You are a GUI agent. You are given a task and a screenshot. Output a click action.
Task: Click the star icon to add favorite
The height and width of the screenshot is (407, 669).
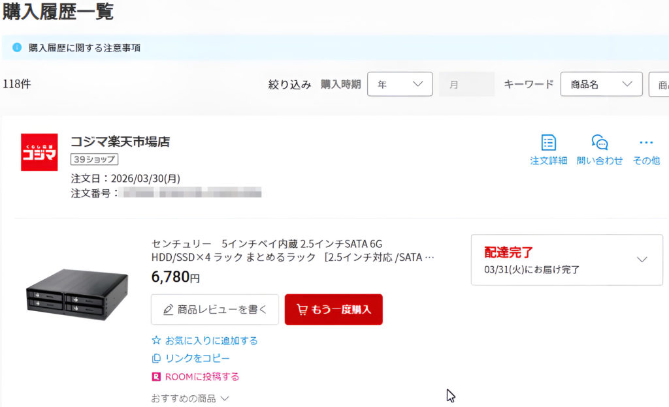tap(156, 340)
